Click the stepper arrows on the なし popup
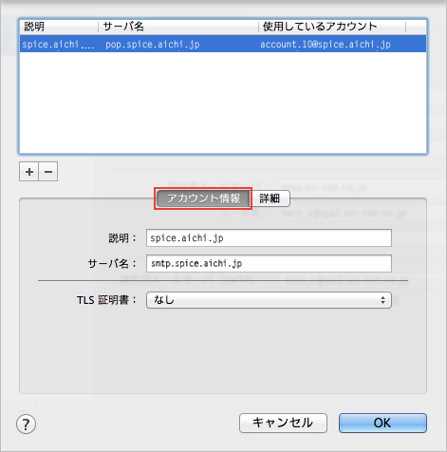 tap(382, 300)
